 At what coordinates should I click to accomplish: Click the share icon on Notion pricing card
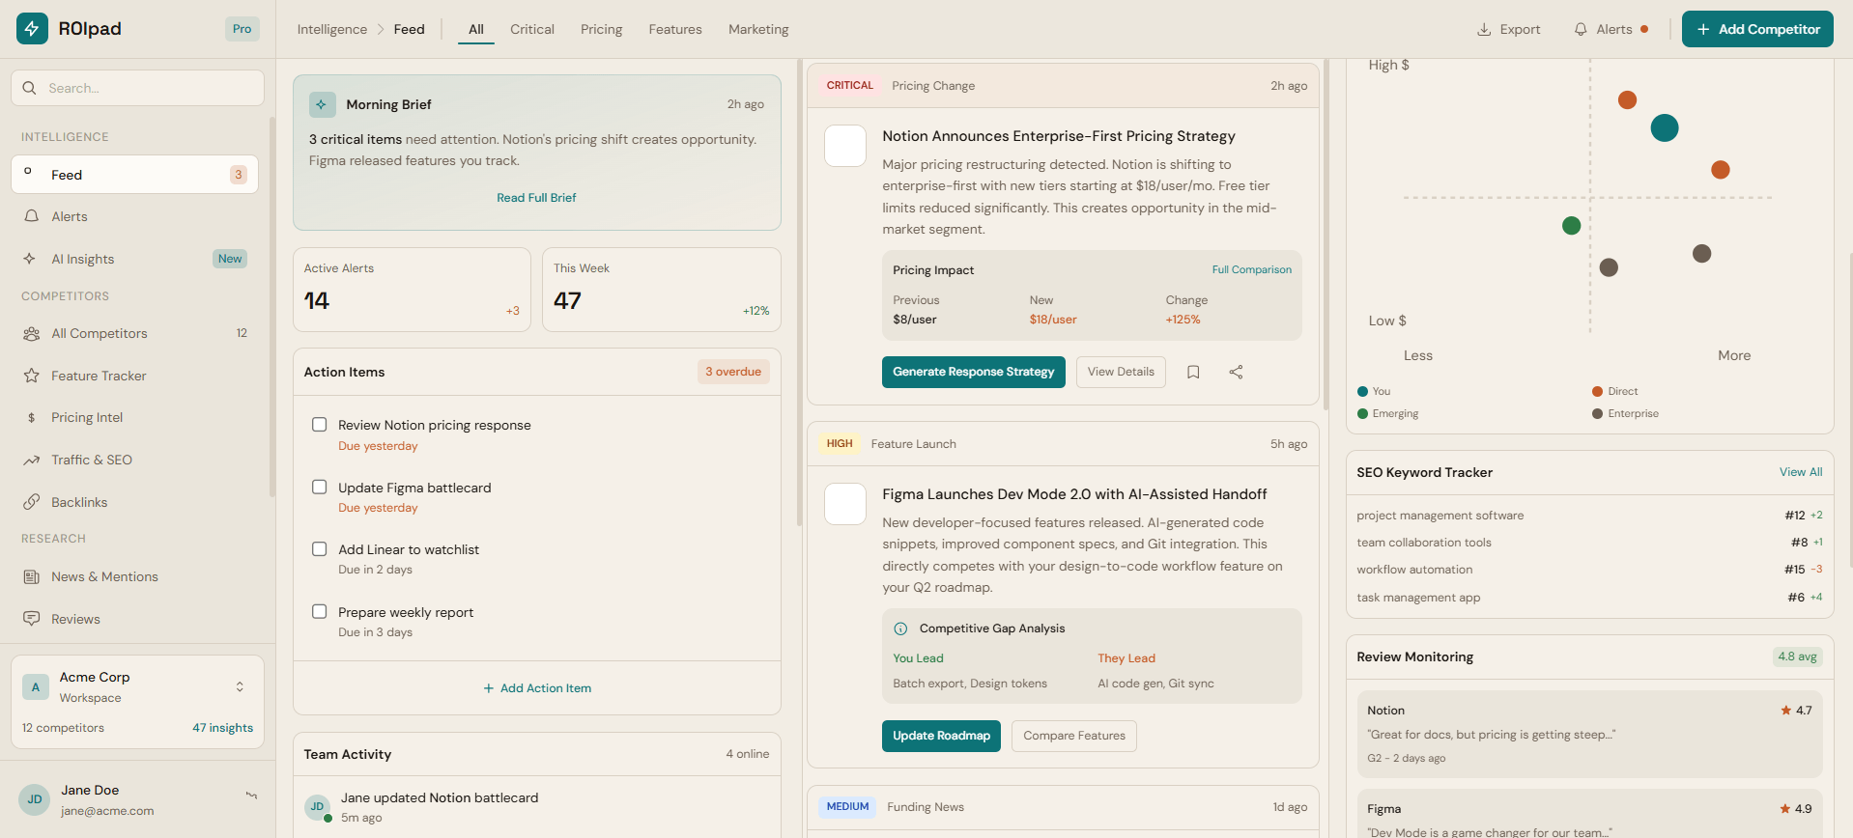[x=1236, y=372]
